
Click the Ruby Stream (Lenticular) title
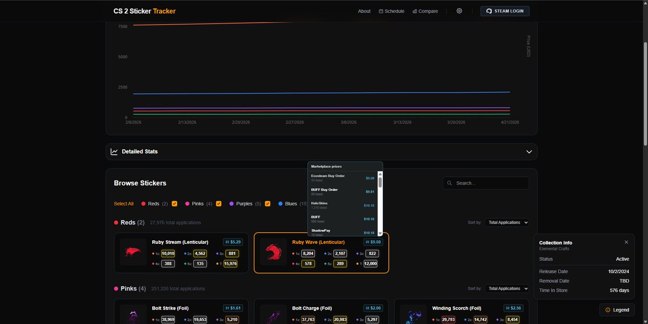click(179, 242)
